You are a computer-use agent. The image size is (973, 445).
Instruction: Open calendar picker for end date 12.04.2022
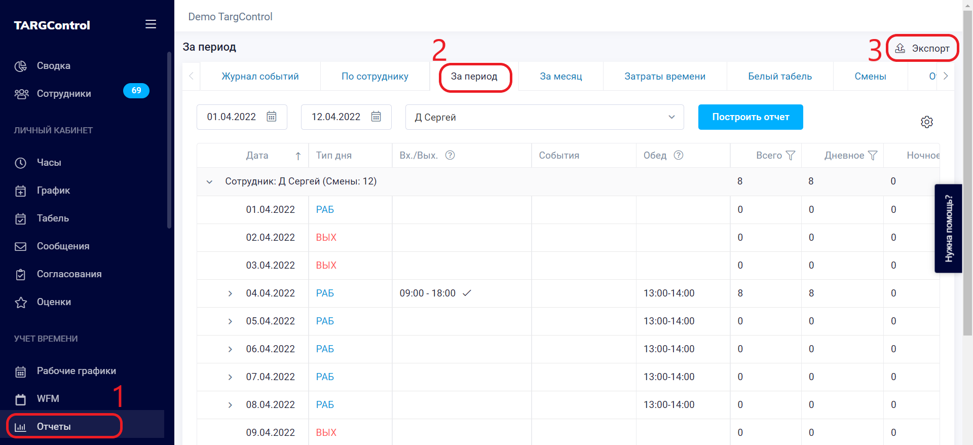coord(376,117)
